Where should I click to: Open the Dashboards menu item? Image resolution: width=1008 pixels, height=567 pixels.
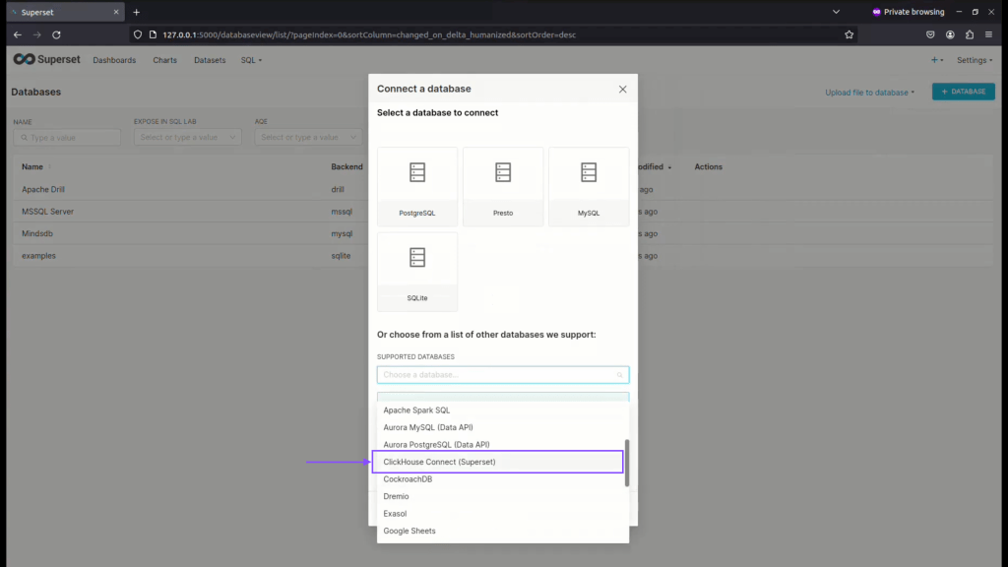(114, 60)
